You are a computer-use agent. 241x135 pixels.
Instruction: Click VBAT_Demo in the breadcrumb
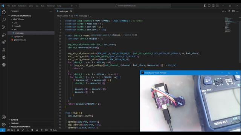(x=63, y=16)
